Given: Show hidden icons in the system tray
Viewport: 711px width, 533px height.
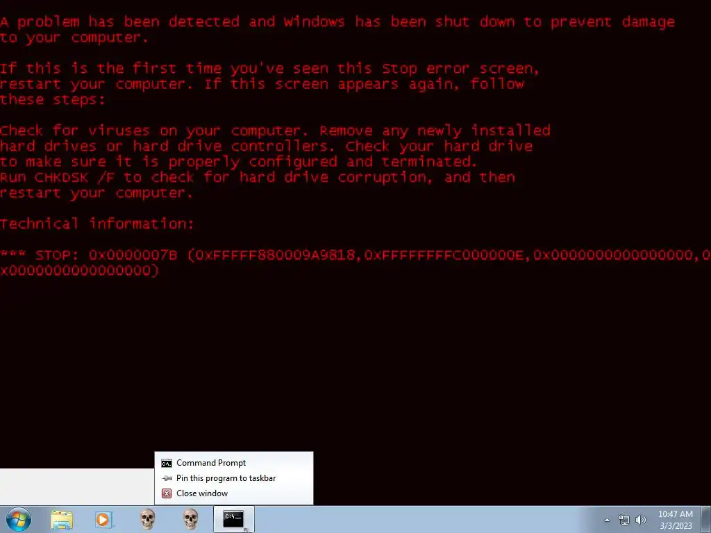Looking at the screenshot, I should (x=607, y=521).
